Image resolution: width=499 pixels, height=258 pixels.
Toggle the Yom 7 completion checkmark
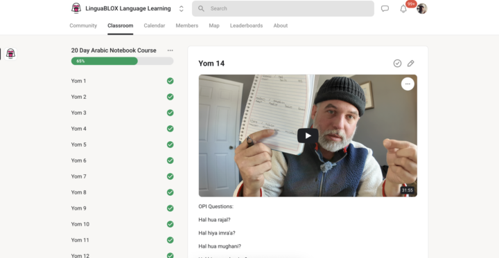170,176
